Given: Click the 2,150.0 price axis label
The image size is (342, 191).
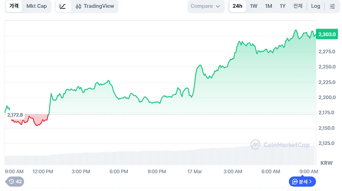Looking at the screenshot, I should click(x=326, y=128).
